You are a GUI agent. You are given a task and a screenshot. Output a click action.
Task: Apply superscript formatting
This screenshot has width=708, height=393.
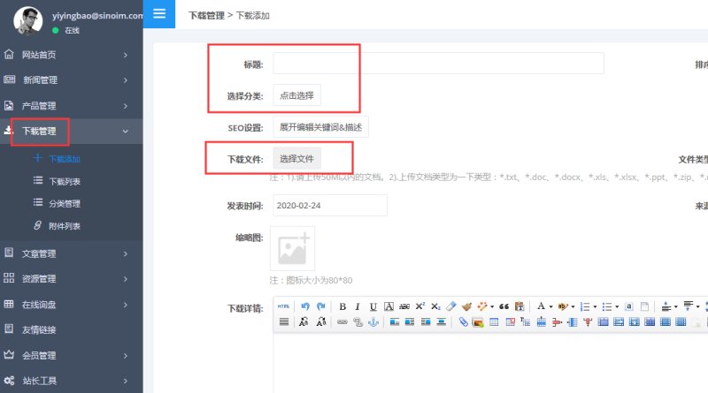point(419,306)
